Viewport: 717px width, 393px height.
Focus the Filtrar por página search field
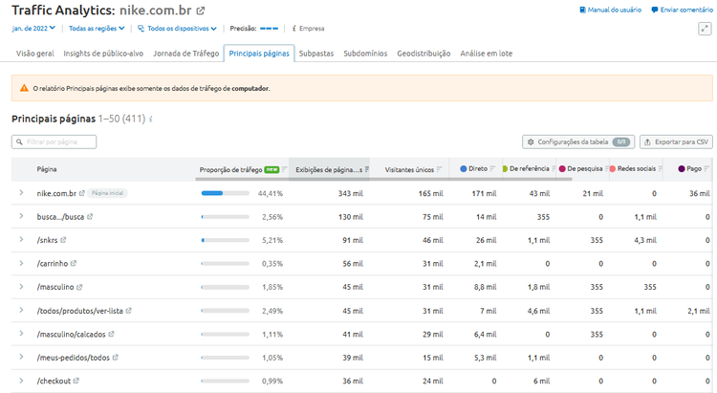pos(54,142)
